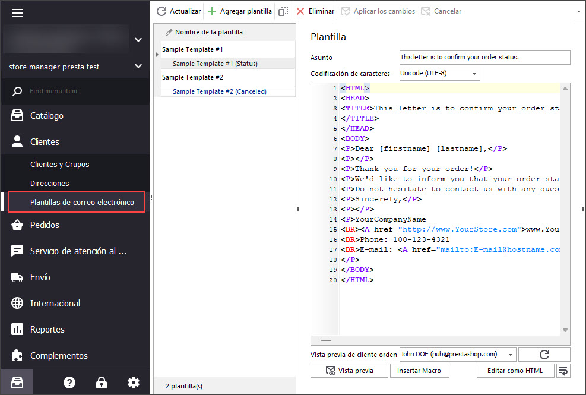Click code editor scrollbar down arrow
The image size is (586, 395).
coord(565,330)
